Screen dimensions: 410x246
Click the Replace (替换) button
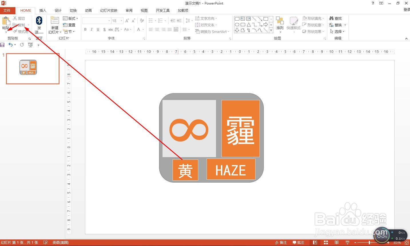click(337, 25)
